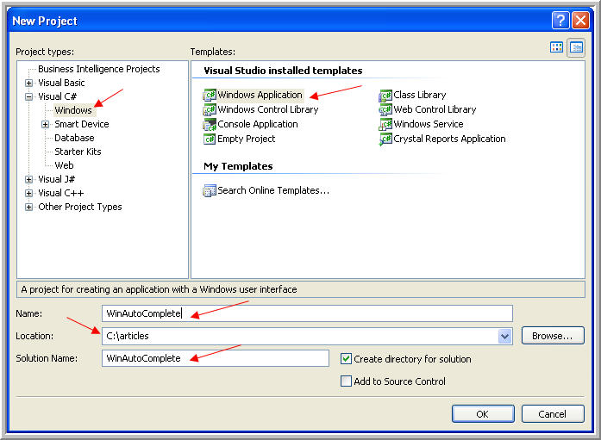
Task: Open the Search Online Templates icon
Action: tap(210, 190)
